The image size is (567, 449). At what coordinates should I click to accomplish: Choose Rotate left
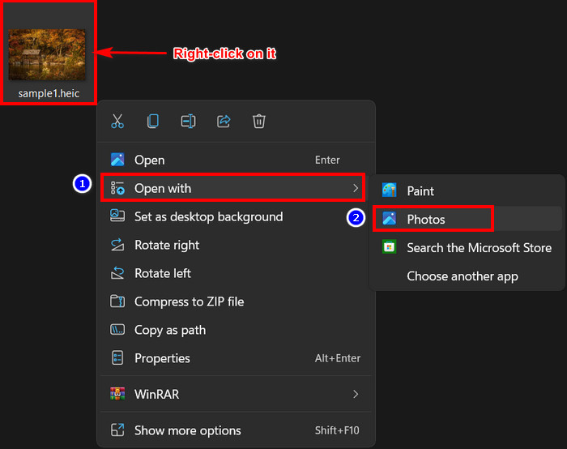tap(237, 273)
